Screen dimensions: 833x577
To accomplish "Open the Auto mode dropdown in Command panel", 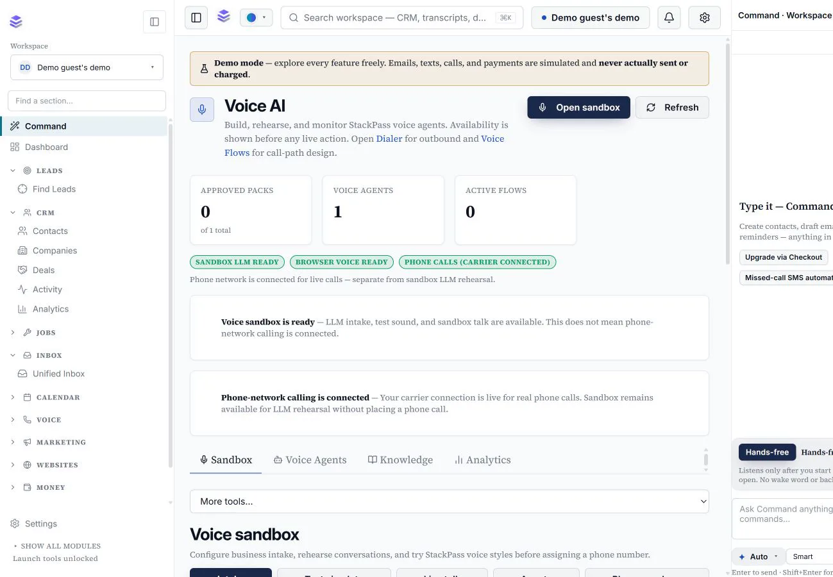I will tap(759, 556).
